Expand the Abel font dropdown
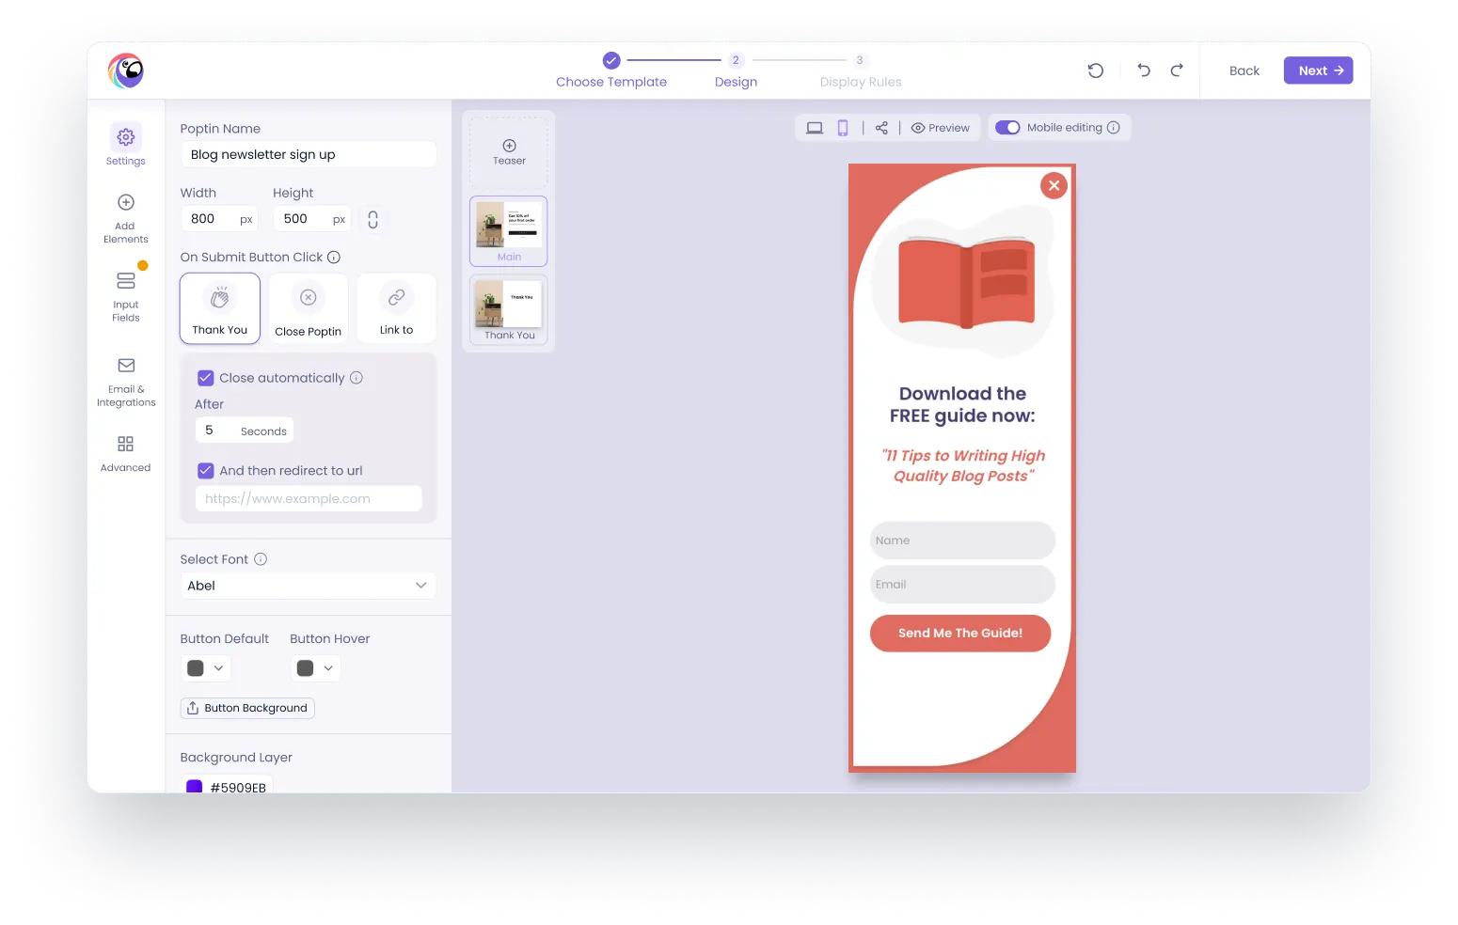Viewport: 1458px width, 925px height. click(309, 586)
